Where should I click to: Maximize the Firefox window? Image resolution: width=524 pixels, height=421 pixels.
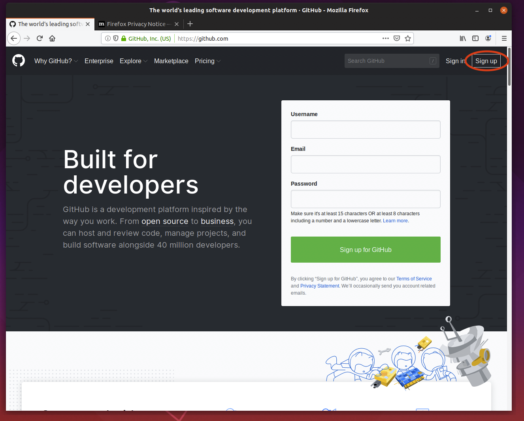tap(490, 10)
